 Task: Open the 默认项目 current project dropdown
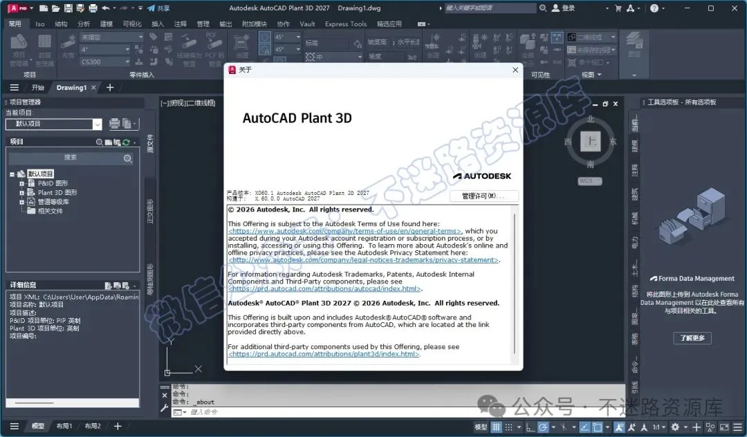pyautogui.click(x=54, y=124)
